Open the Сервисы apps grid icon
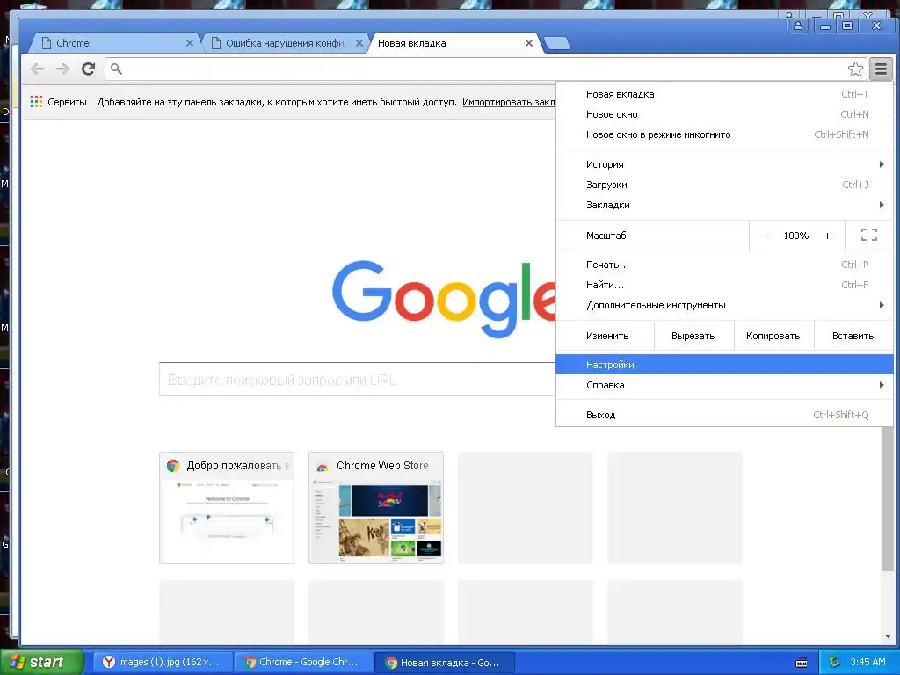900x675 pixels. [x=36, y=102]
